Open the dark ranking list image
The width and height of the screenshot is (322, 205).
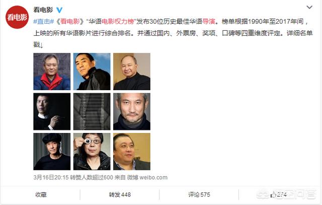(92, 111)
